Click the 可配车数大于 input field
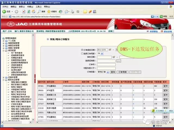This screenshot has width=174, height=130. [x=106, y=68]
